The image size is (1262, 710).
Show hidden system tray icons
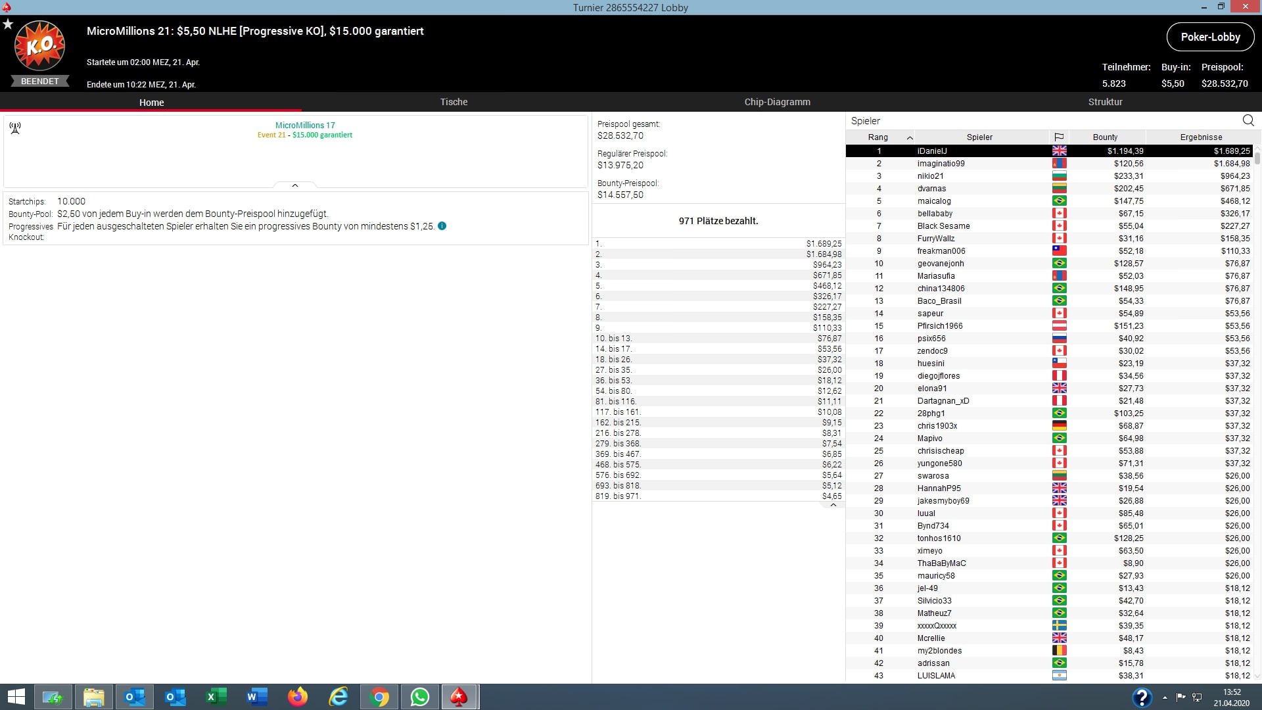(x=1165, y=697)
